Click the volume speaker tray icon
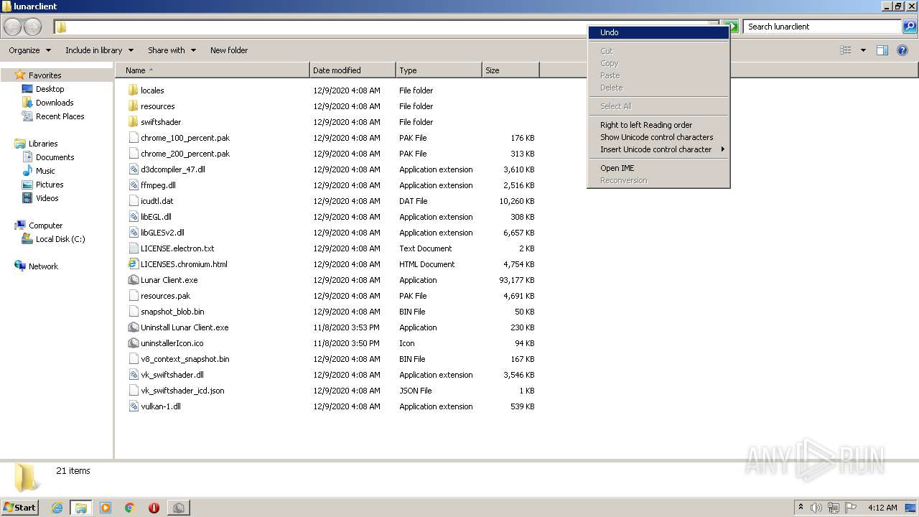This screenshot has width=919, height=517. 816,508
